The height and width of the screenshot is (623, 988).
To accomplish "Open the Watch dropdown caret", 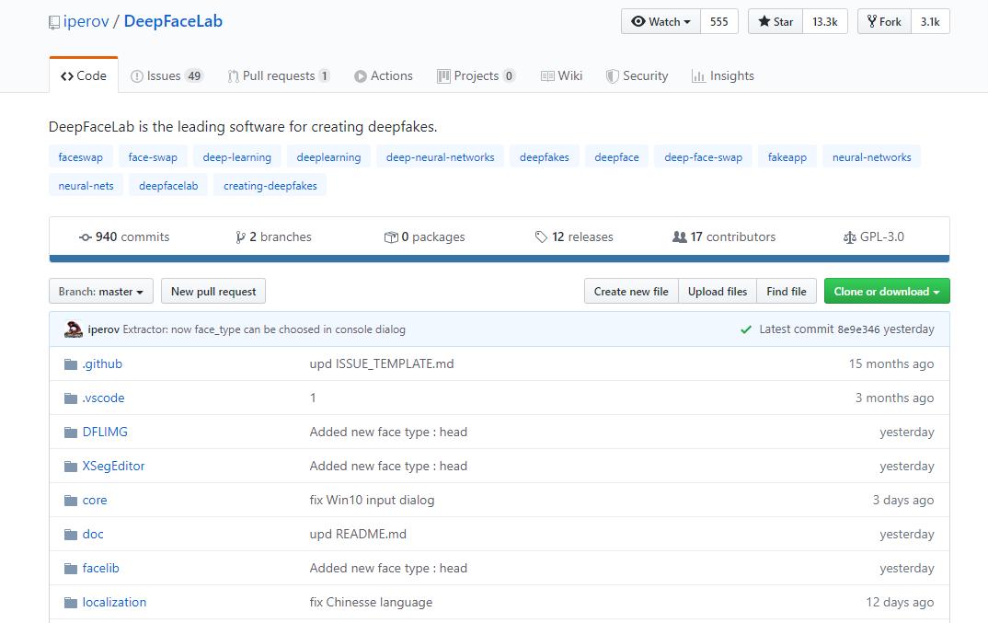I will [x=687, y=22].
